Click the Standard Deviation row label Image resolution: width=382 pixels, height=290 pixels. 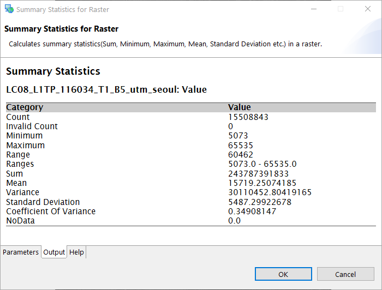[x=43, y=202]
